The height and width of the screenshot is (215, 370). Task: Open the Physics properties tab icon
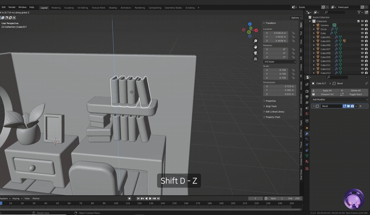(x=307, y=145)
